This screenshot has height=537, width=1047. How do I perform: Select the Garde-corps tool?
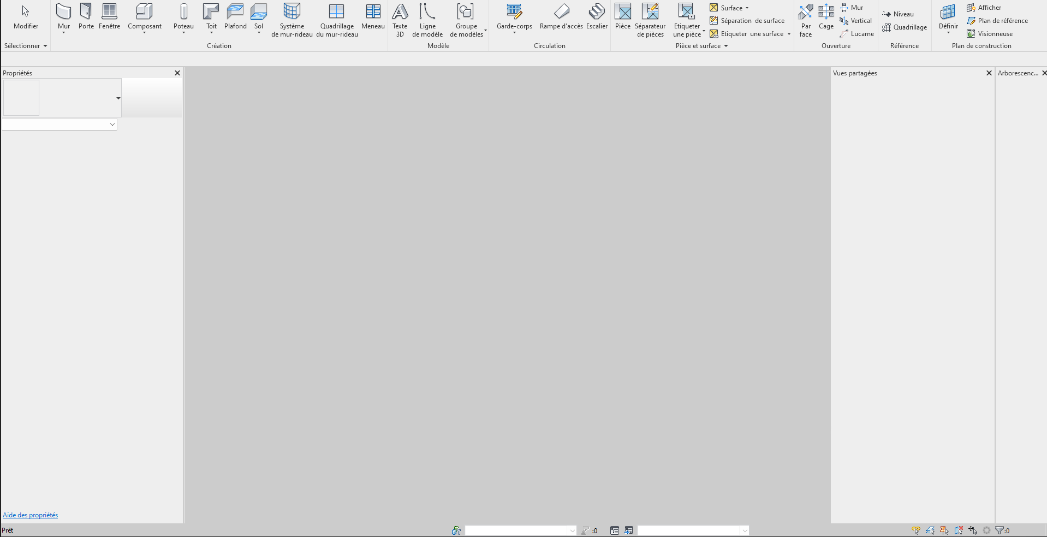click(x=514, y=16)
